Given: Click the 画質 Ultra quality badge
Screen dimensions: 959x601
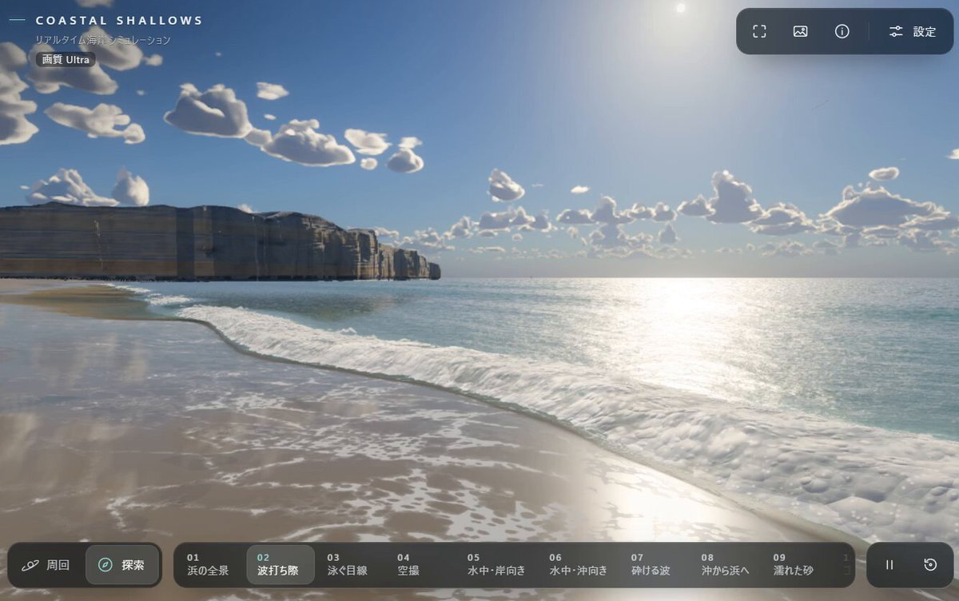Looking at the screenshot, I should point(66,59).
